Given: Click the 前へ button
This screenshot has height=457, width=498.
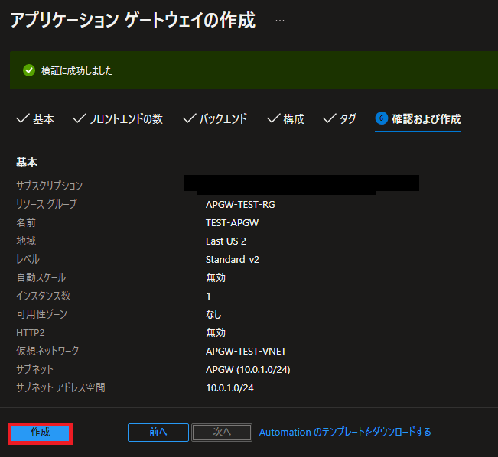Looking at the screenshot, I should [x=158, y=432].
